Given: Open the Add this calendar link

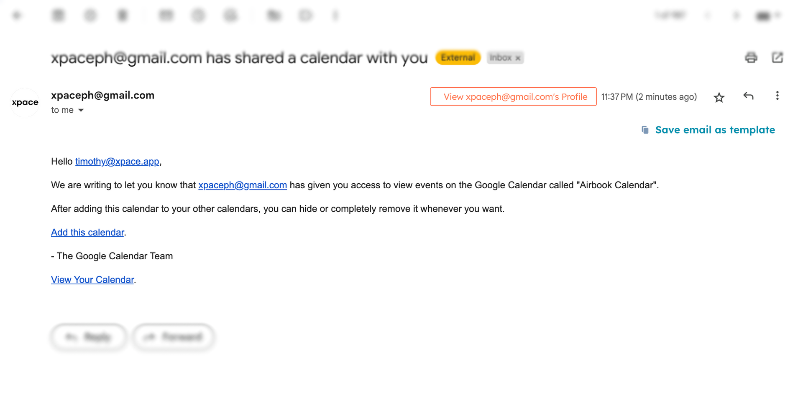Looking at the screenshot, I should pyautogui.click(x=87, y=233).
